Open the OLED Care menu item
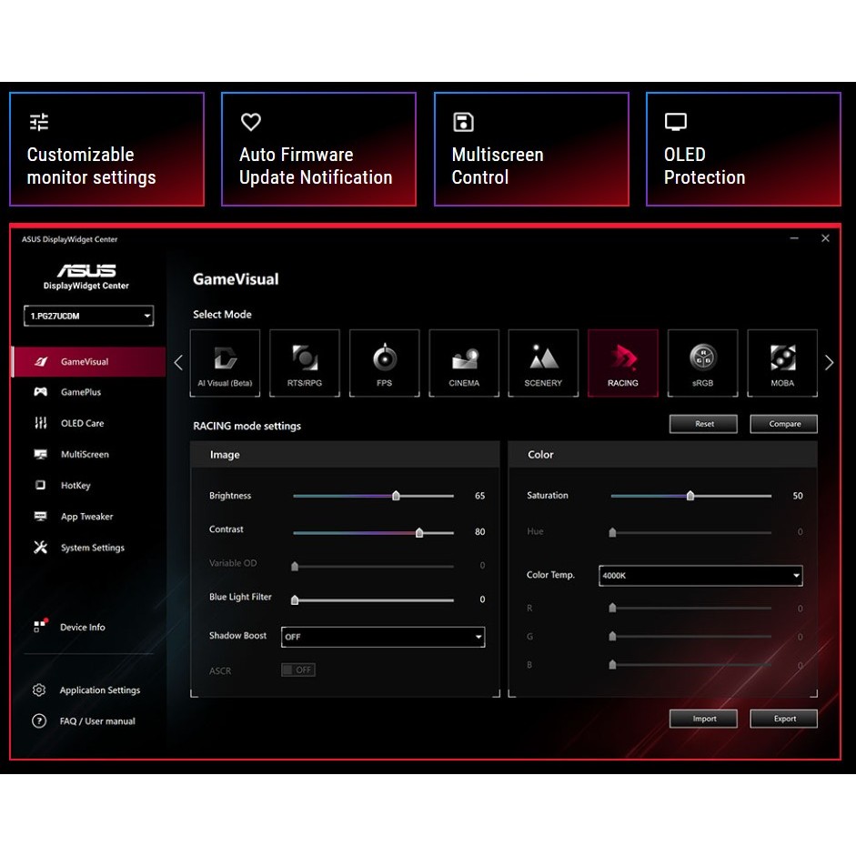This screenshot has width=856, height=856. (x=82, y=423)
